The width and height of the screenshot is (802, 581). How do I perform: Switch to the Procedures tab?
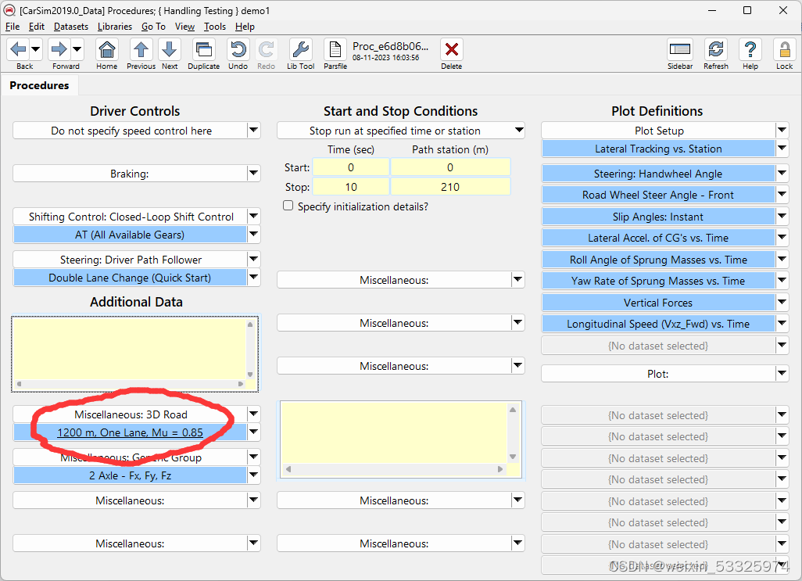tap(39, 85)
